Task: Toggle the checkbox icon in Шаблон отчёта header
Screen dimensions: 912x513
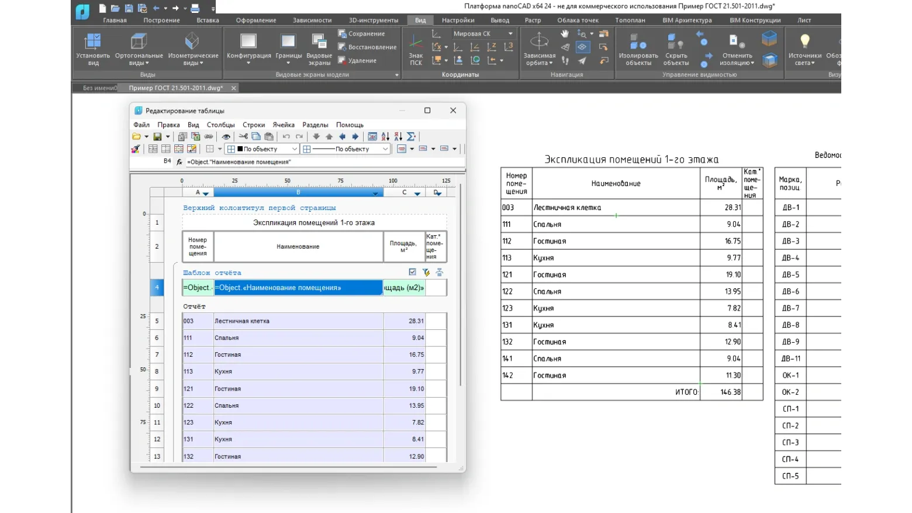Action: [x=413, y=273]
